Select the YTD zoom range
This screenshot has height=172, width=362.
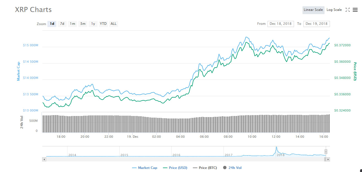(103, 24)
